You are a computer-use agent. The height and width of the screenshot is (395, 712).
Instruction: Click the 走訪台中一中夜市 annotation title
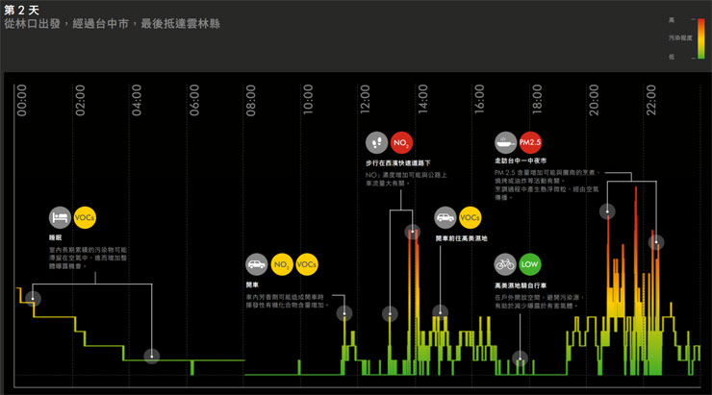[x=521, y=160]
